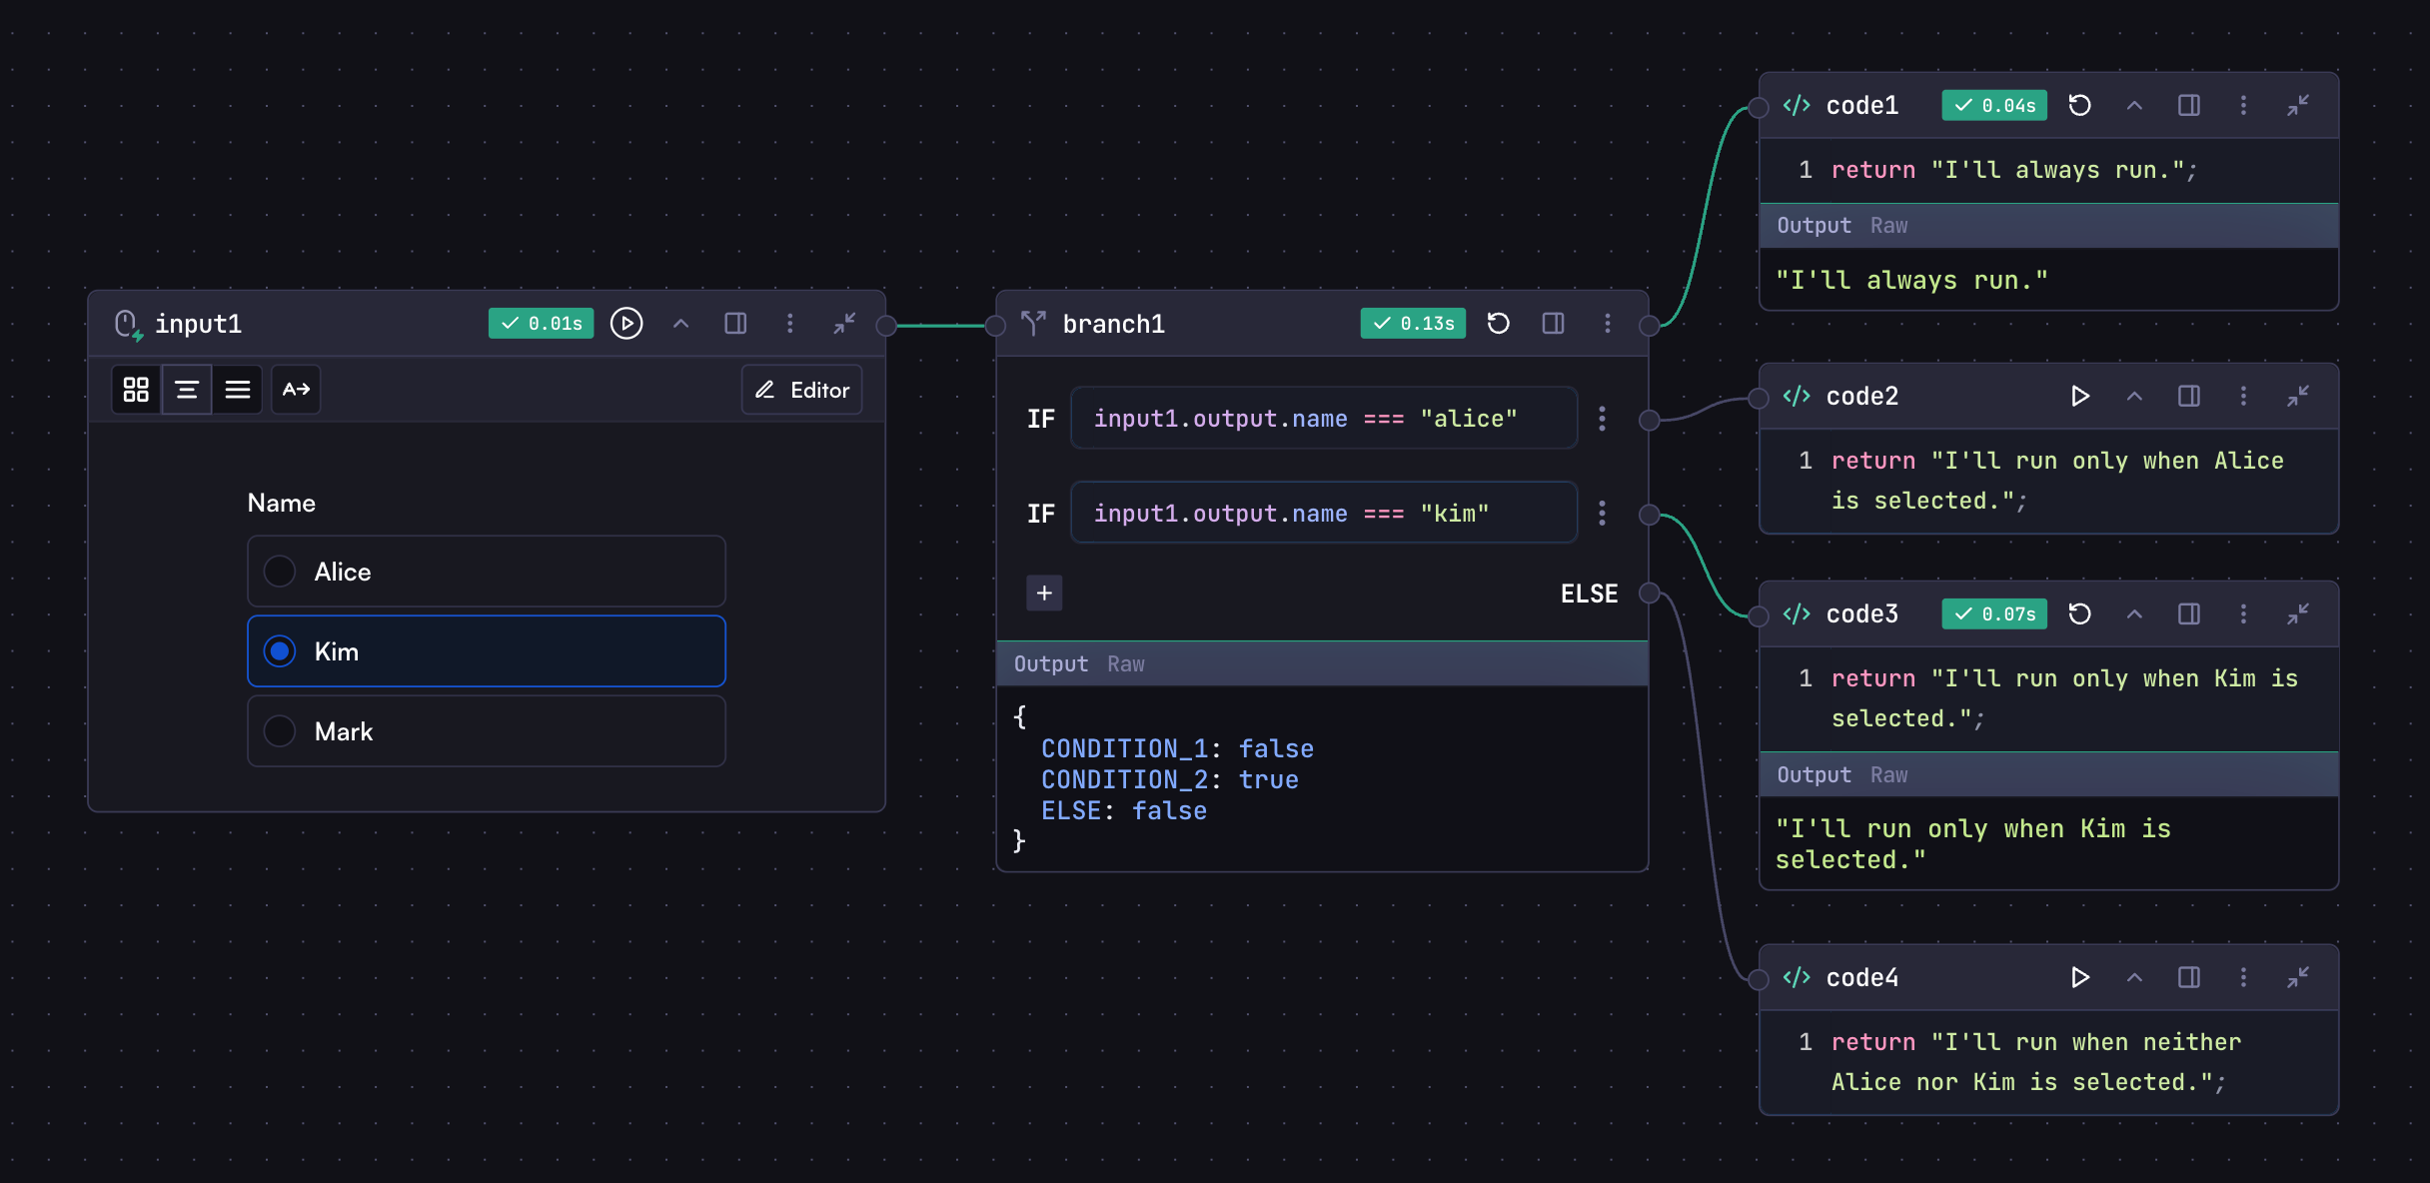Click the play icon on code2
This screenshot has height=1183, width=2430.
click(x=2080, y=397)
